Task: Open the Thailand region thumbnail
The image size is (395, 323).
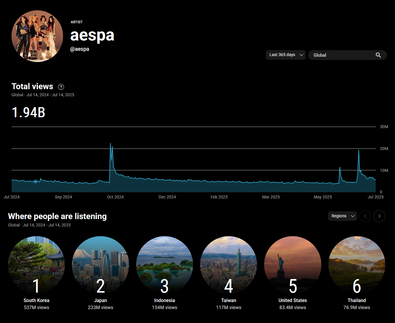Action: (x=357, y=265)
